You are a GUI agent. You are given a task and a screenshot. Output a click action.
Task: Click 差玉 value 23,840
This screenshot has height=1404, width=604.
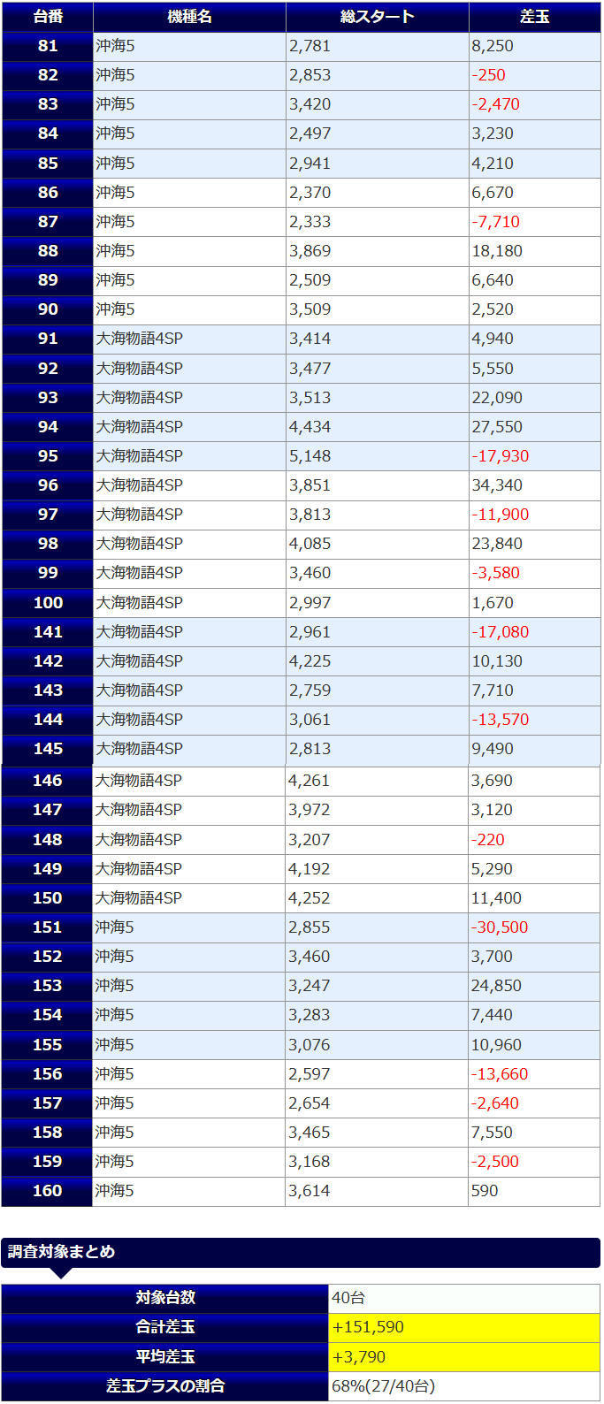pos(497,544)
